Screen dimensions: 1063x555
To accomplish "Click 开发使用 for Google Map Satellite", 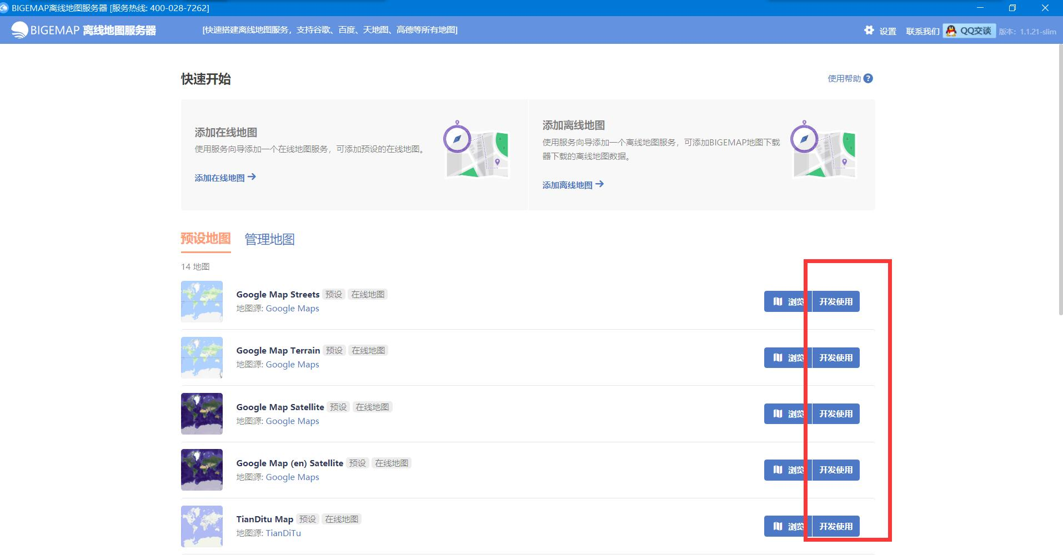I will [x=836, y=413].
